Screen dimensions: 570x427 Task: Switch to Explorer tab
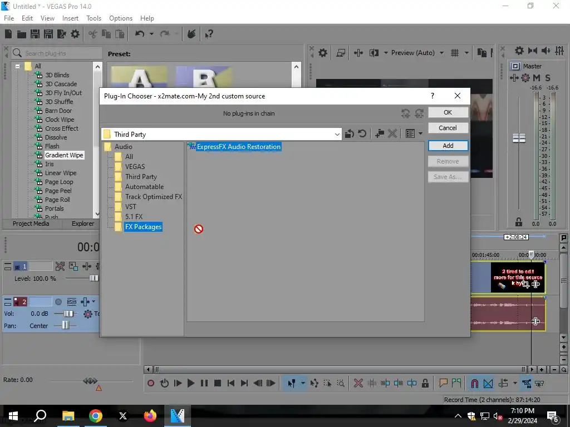click(82, 224)
